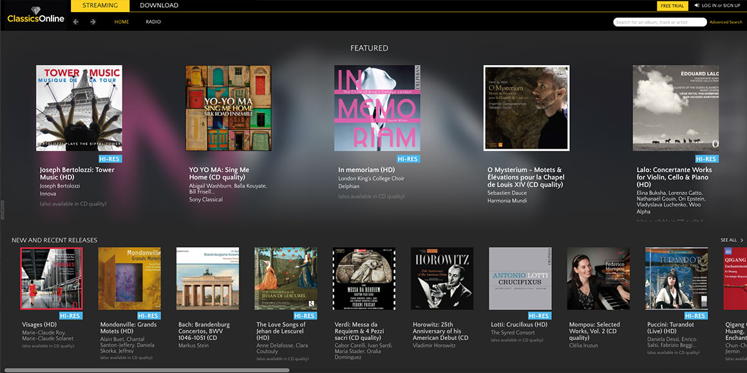The height and width of the screenshot is (373, 747).
Task: Click the HI-RES badge under In Memoriam
Action: (x=408, y=159)
